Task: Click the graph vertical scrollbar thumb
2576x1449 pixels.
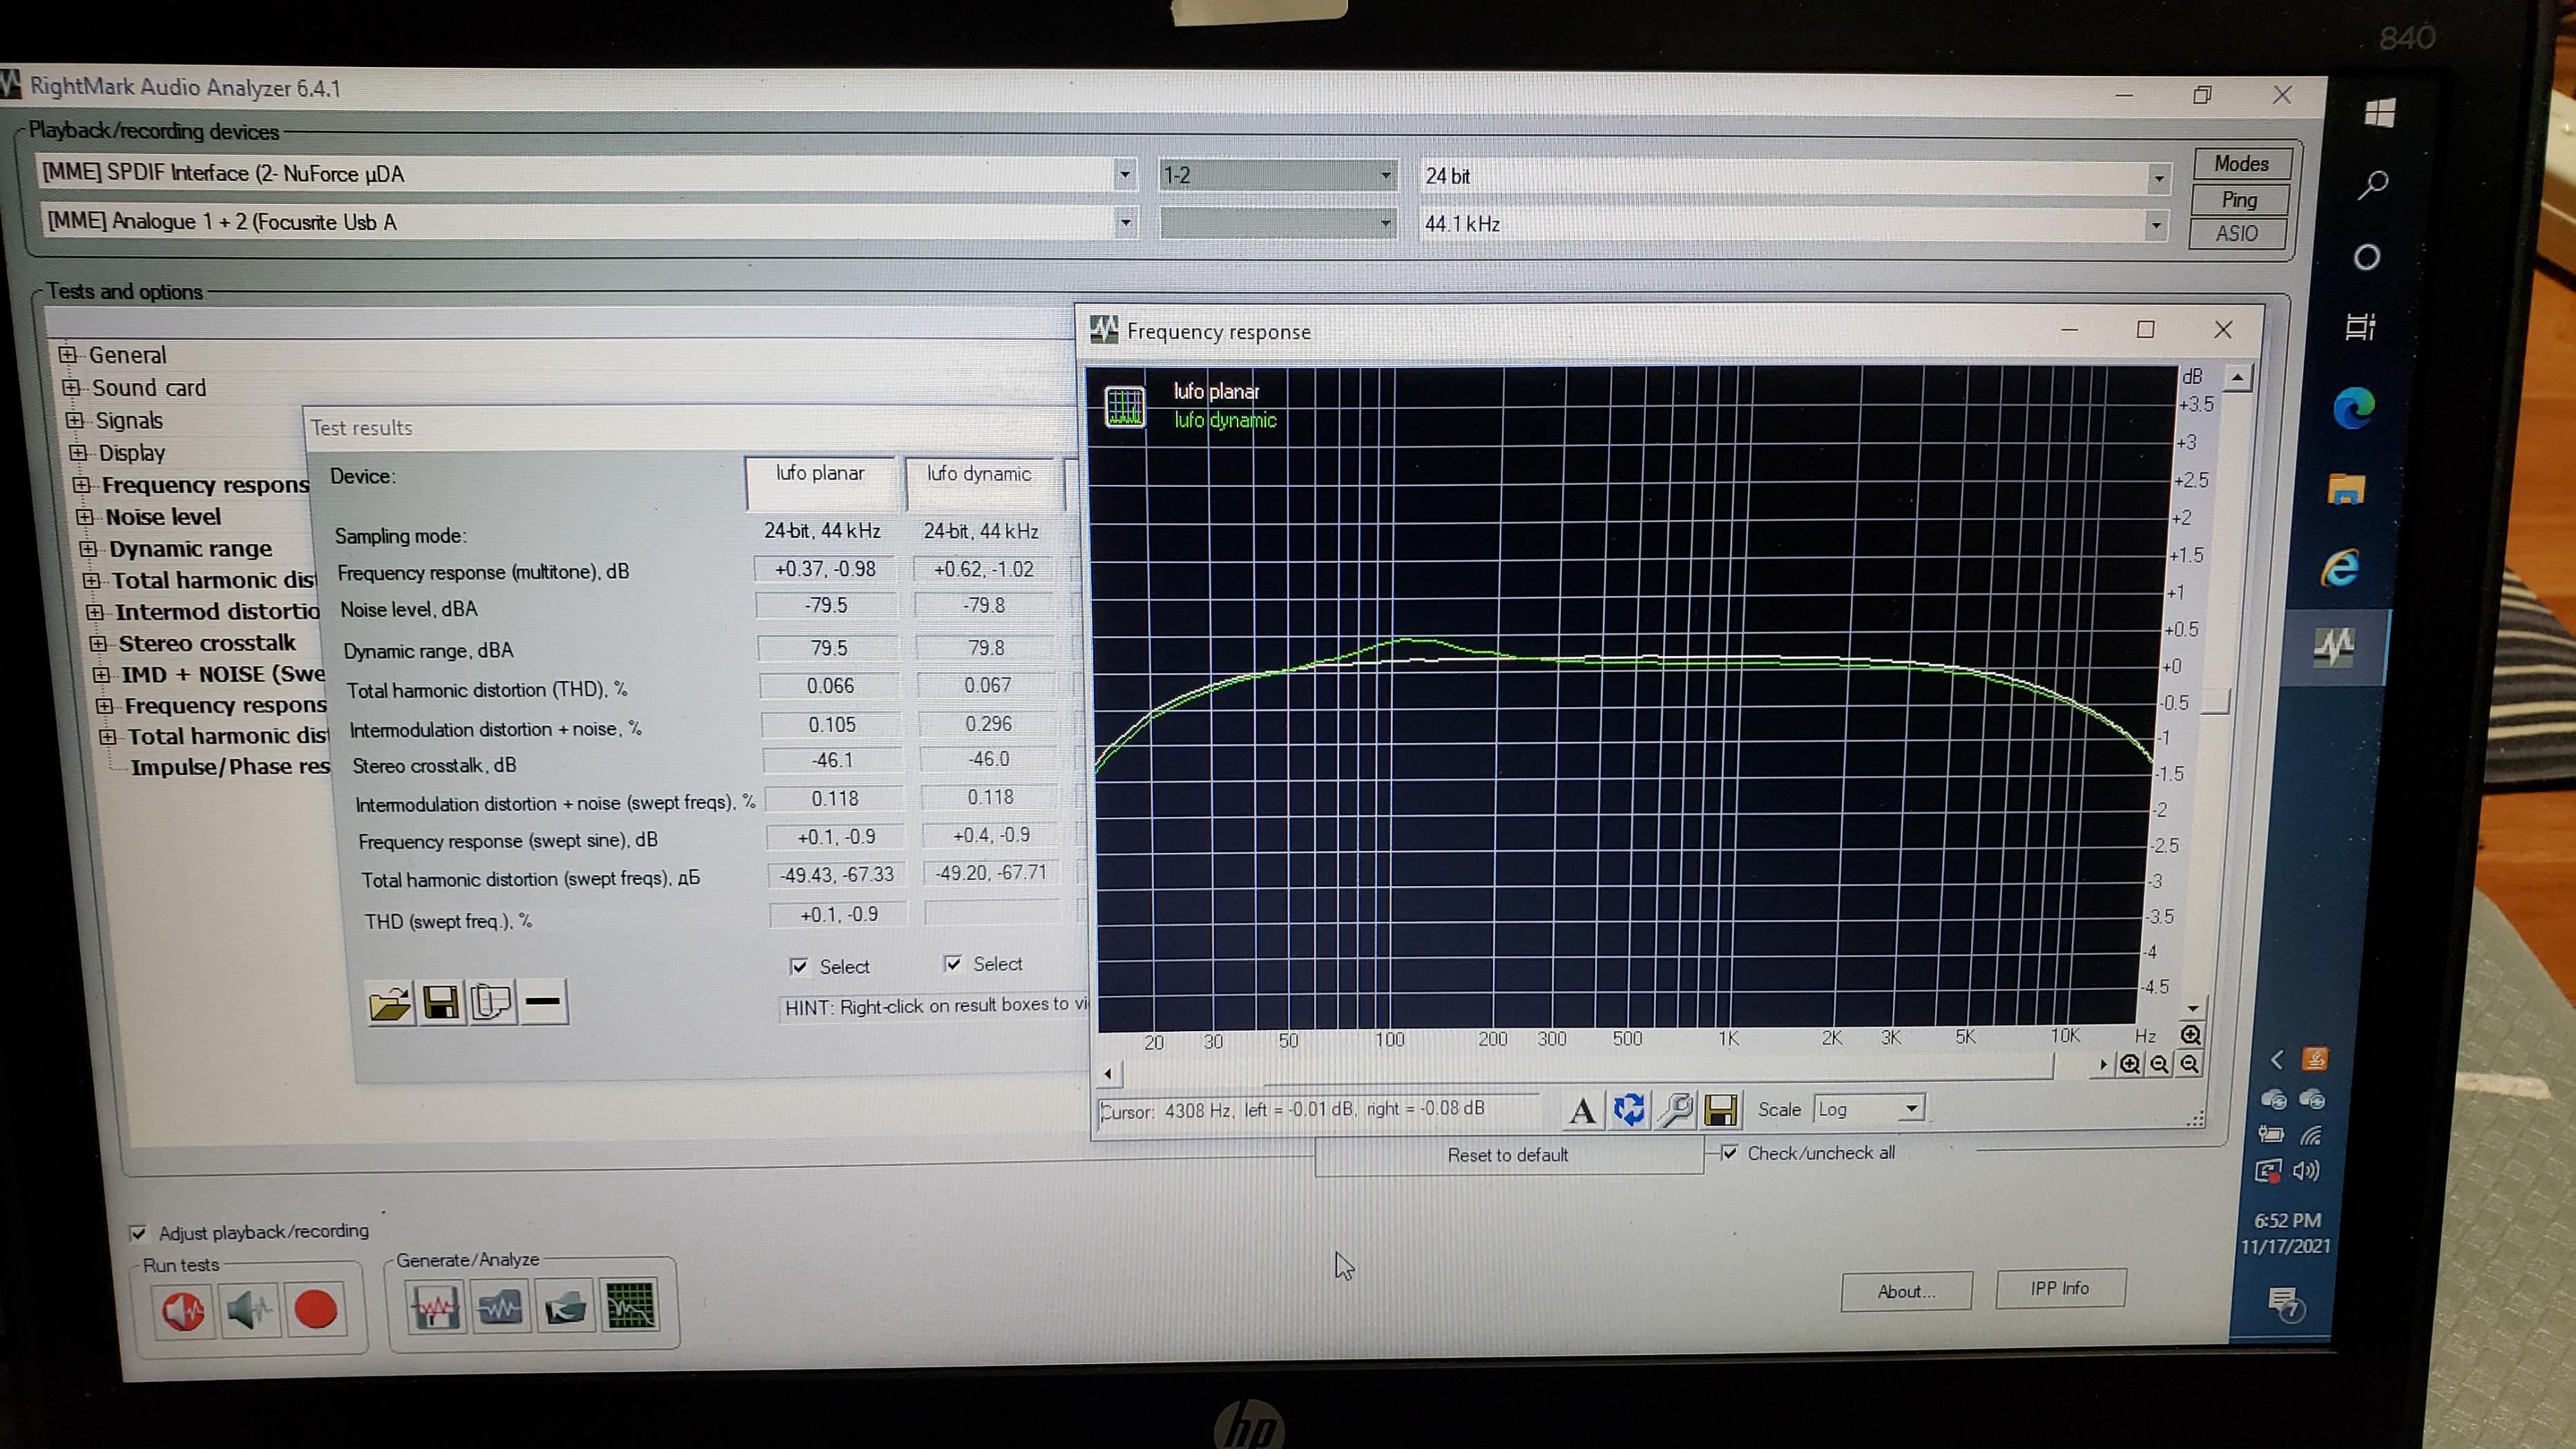Action: pyautogui.click(x=2215, y=702)
